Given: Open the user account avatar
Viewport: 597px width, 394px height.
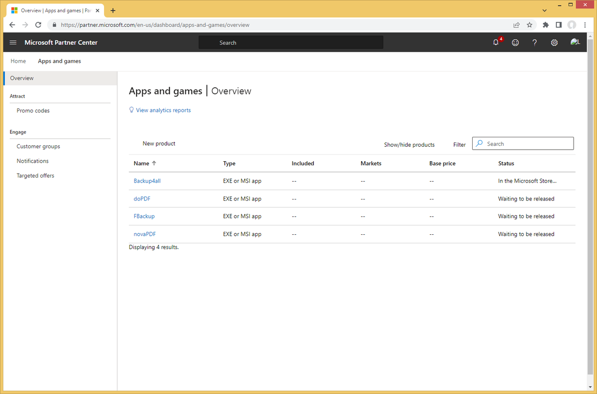Looking at the screenshot, I should (575, 42).
